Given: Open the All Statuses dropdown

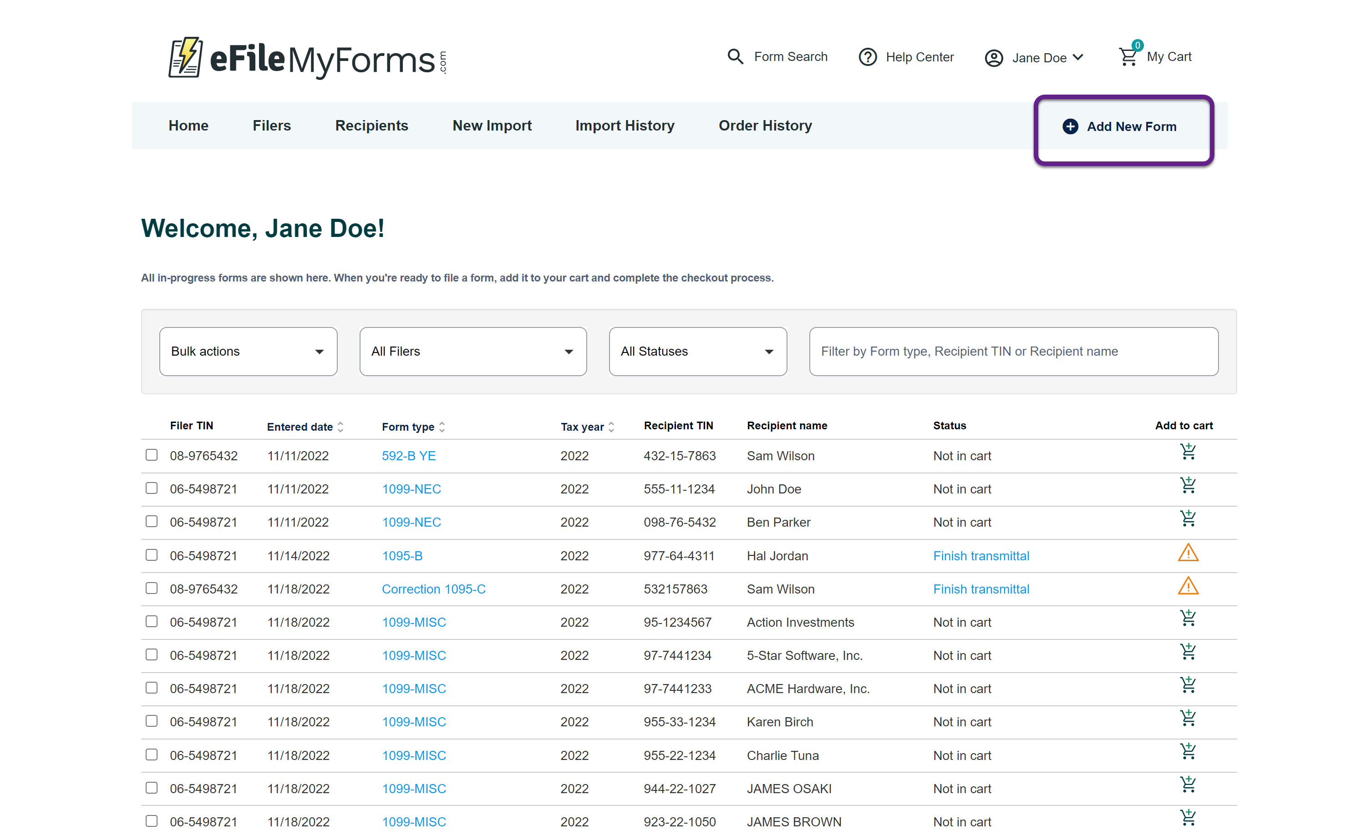Looking at the screenshot, I should tap(698, 352).
